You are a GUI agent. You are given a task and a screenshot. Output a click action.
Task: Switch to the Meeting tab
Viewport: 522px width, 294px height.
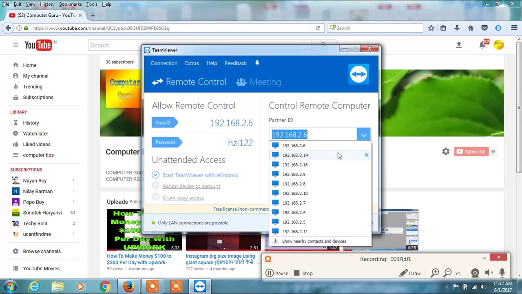click(259, 82)
